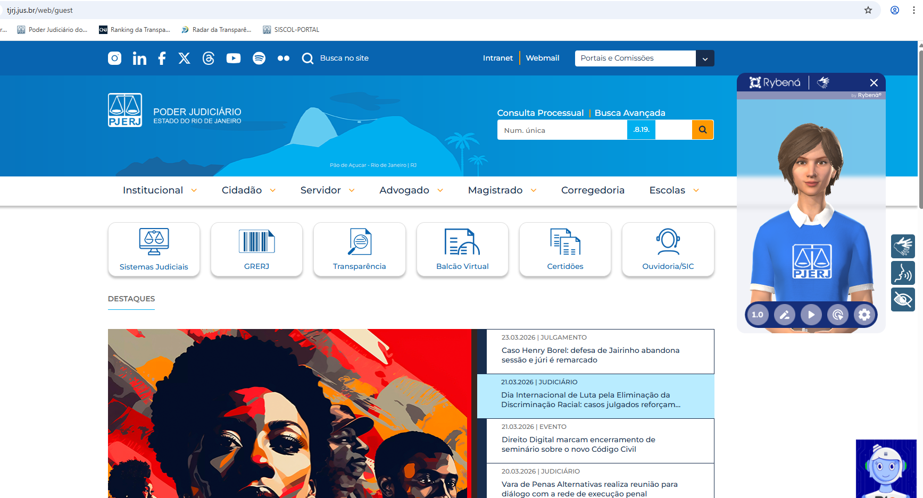Open the Threads social icon
Screen dimensions: 923x498
209,58
